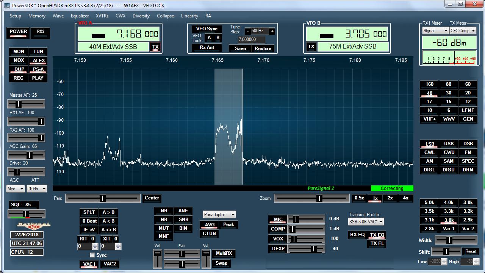Viewport: 485px width, 273px height.
Task: Click the VFO B TX indicator
Action: pyautogui.click(x=311, y=47)
